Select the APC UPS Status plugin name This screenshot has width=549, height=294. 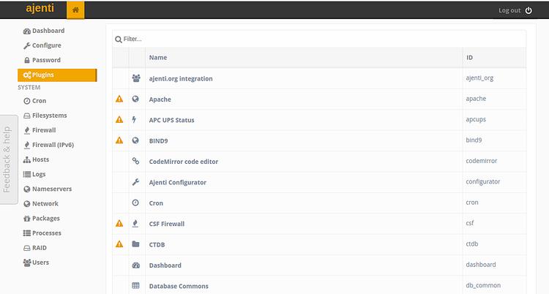point(171,120)
